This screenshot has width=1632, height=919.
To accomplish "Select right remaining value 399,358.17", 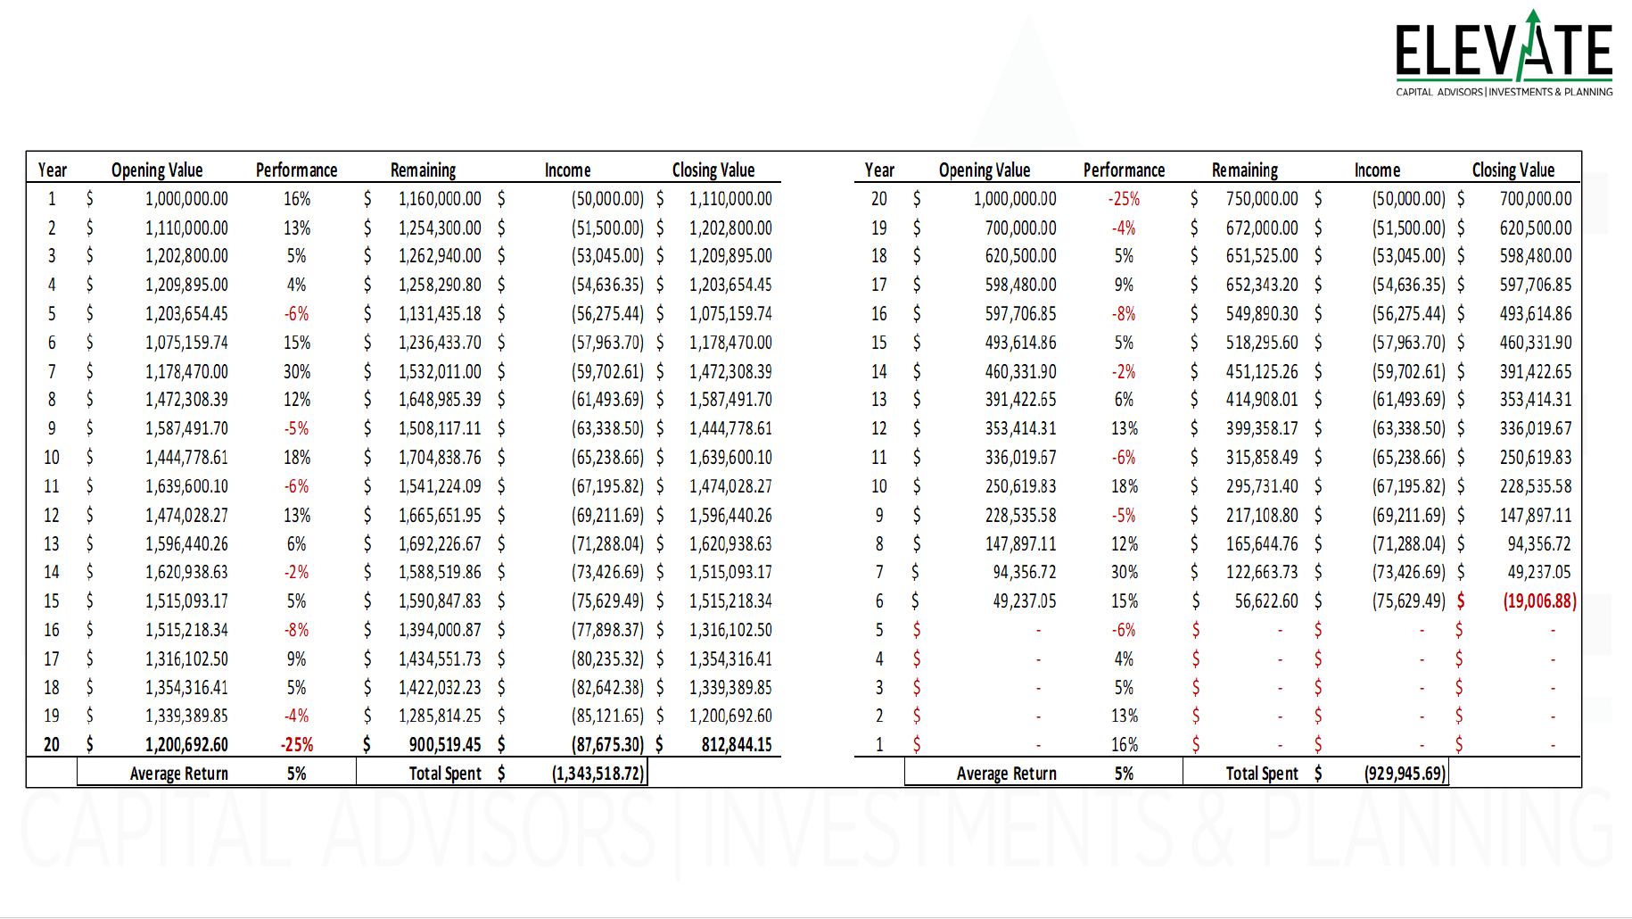I will click(1262, 428).
